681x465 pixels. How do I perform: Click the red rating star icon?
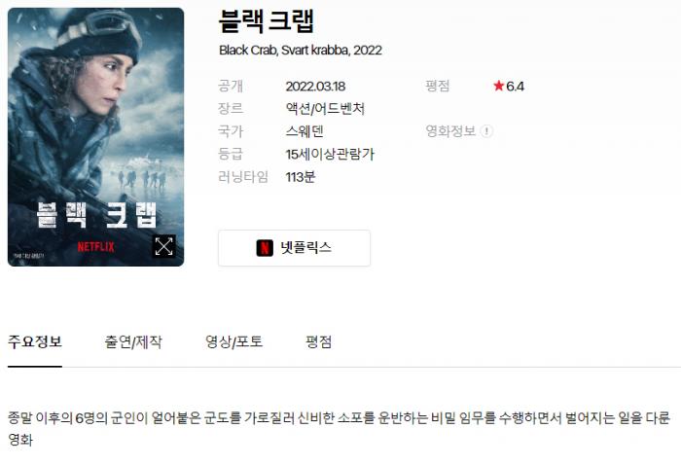(498, 86)
